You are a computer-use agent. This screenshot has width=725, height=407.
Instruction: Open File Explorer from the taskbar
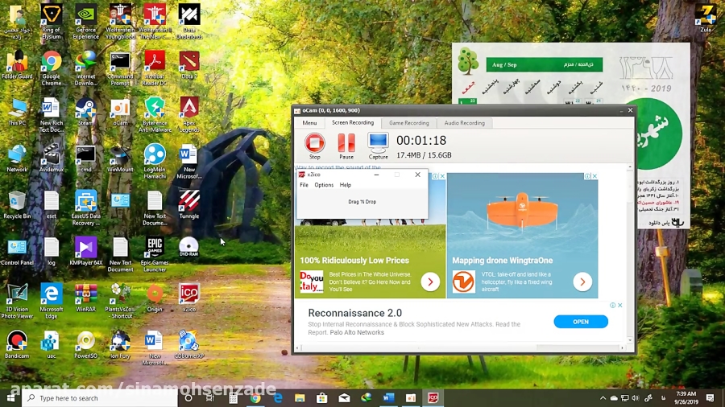[x=300, y=398]
